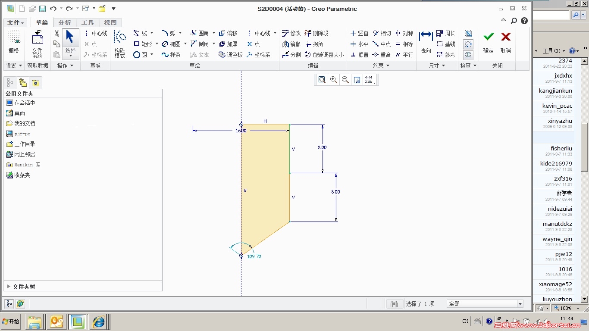Expand the 约束 (Constrain) group menu

(x=382, y=66)
